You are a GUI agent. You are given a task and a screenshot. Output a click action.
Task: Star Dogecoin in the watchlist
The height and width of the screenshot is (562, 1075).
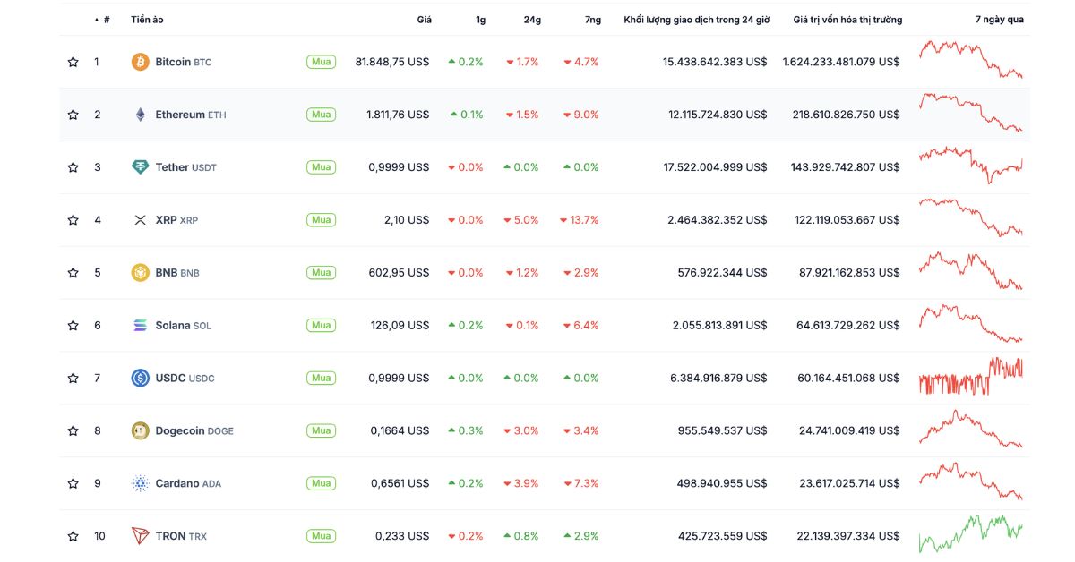click(73, 430)
